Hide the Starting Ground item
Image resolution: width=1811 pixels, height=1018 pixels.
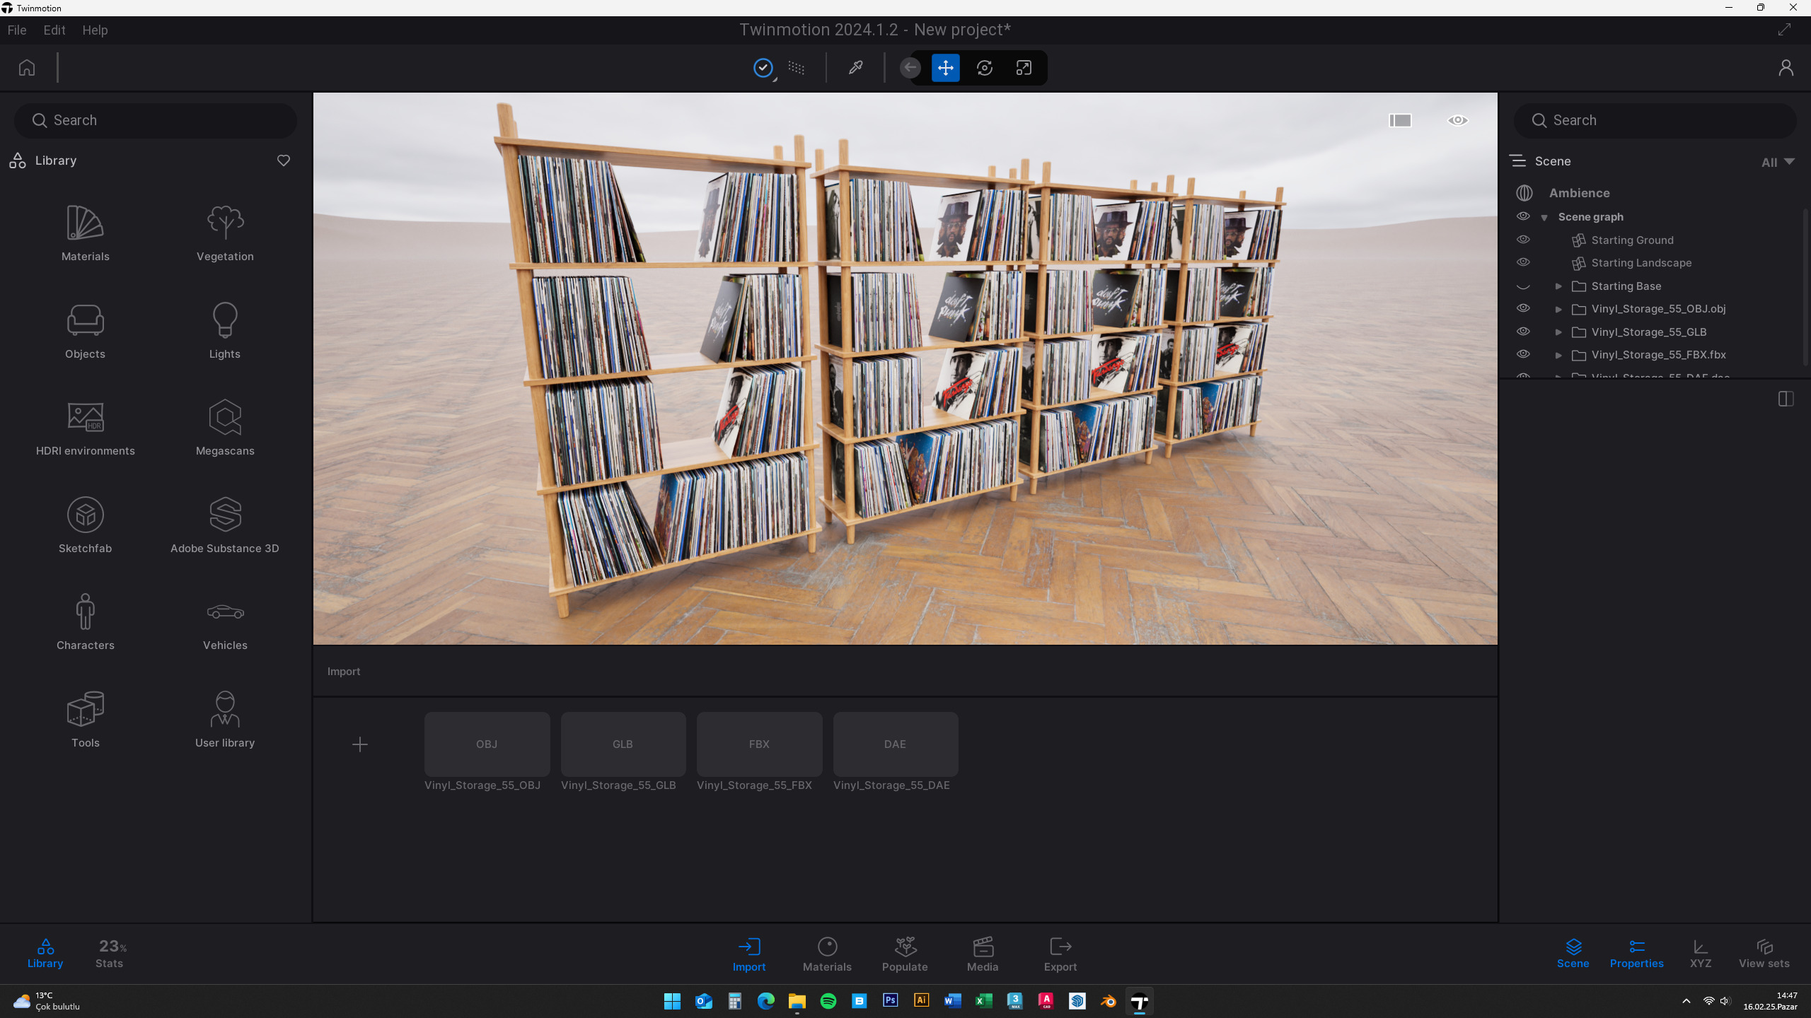pos(1523,240)
